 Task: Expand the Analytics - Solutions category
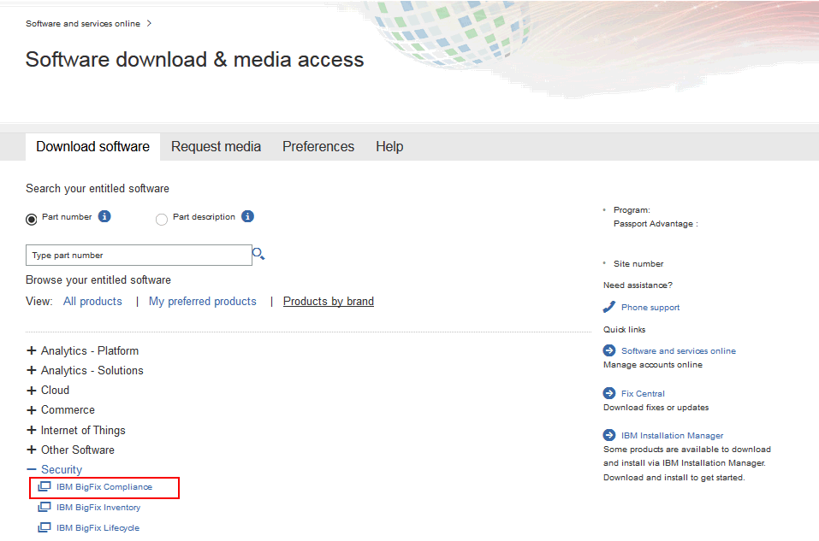click(x=32, y=370)
